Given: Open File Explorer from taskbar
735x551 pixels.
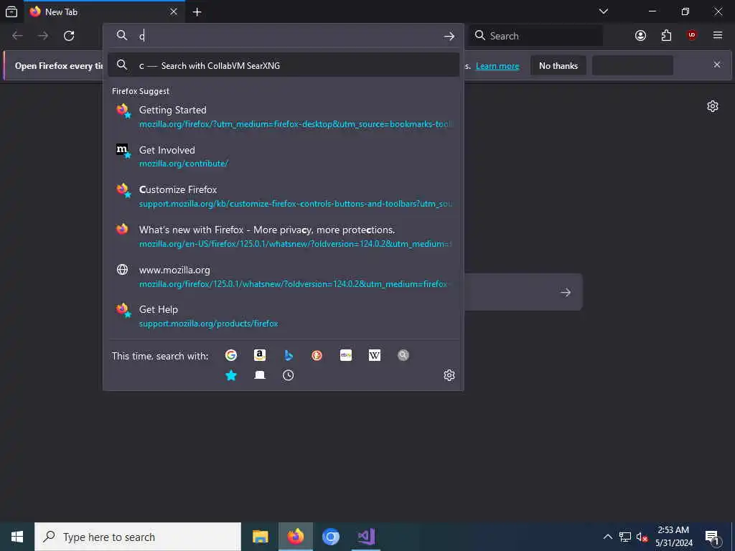Looking at the screenshot, I should click(x=260, y=537).
